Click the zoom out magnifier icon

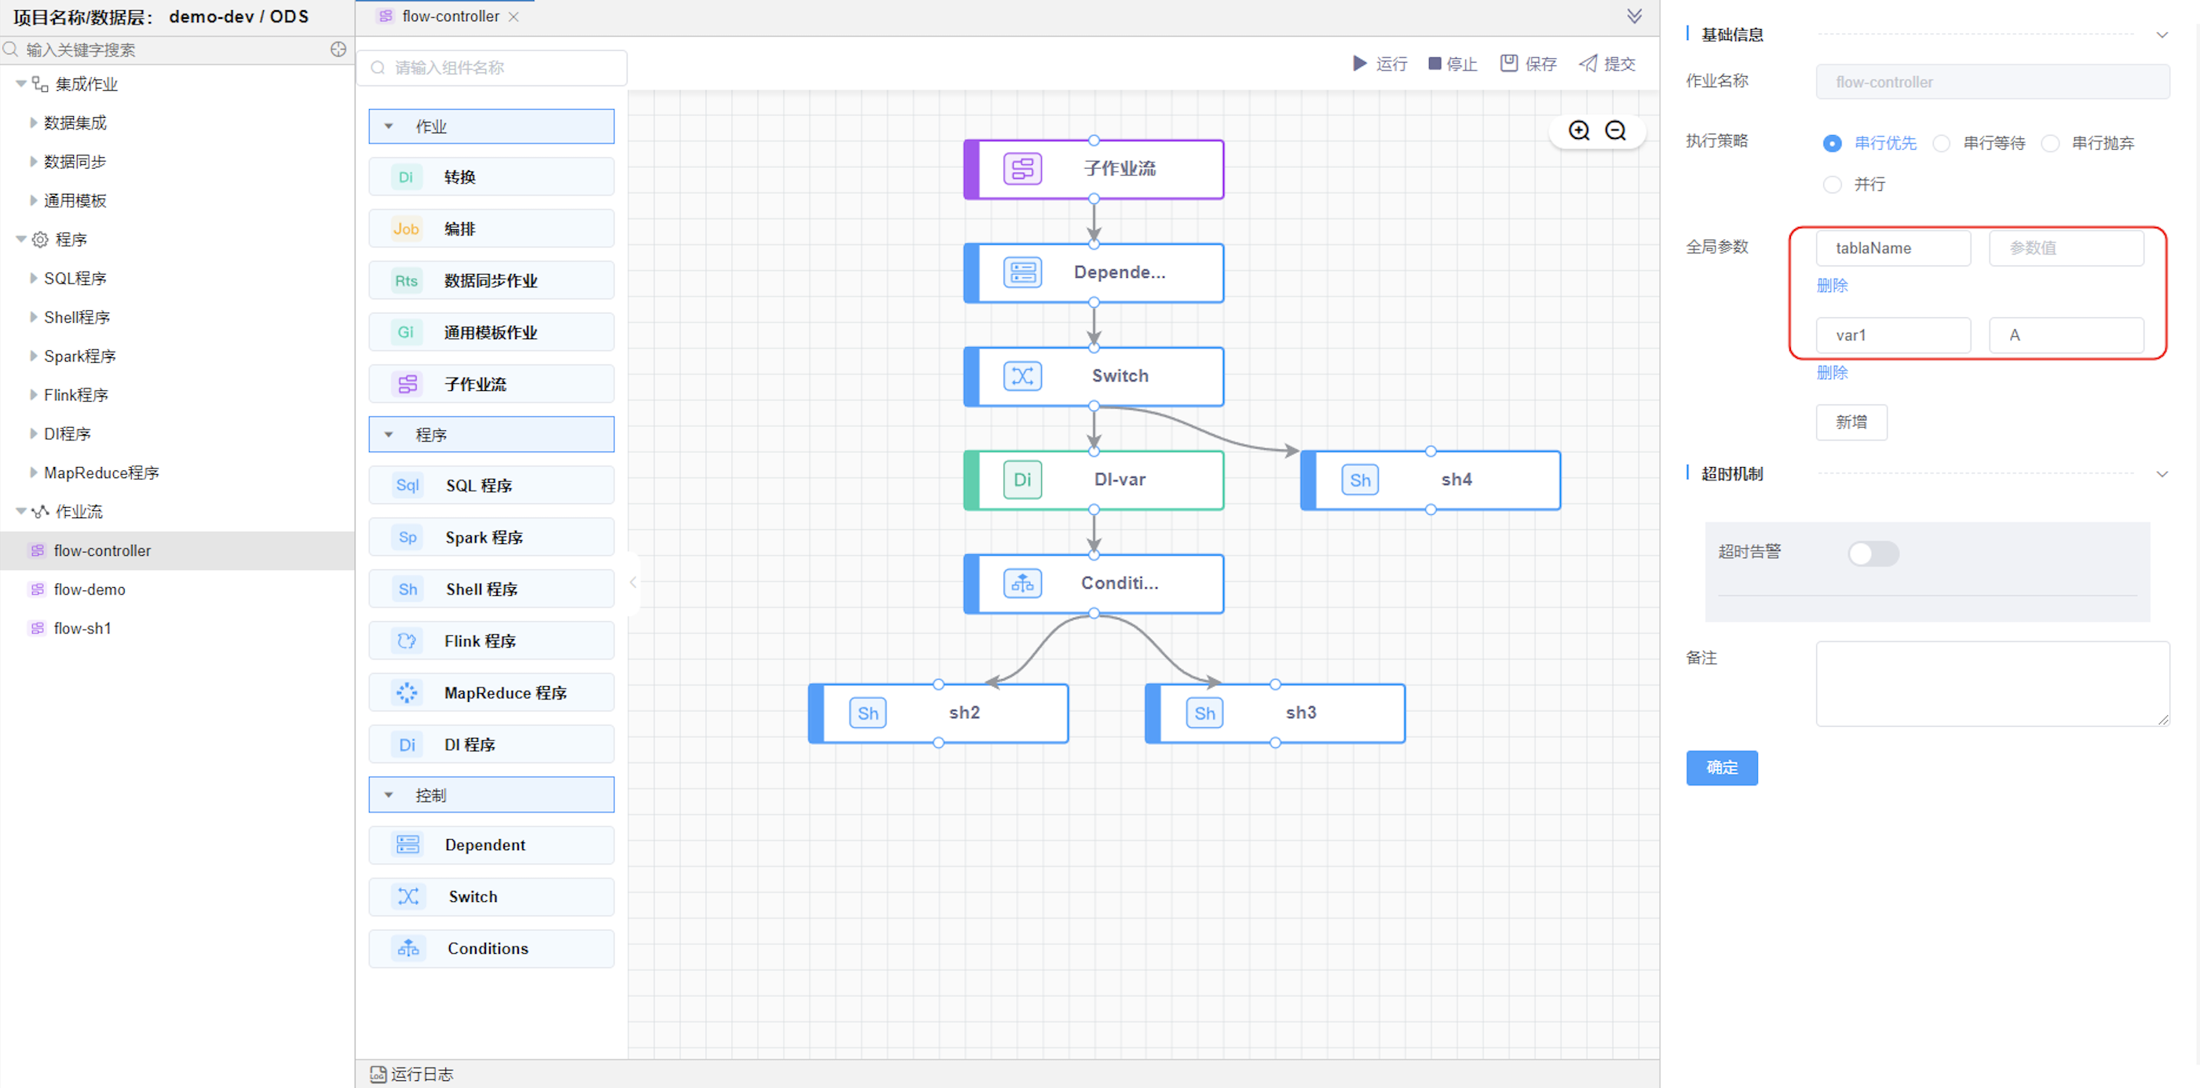click(1615, 130)
